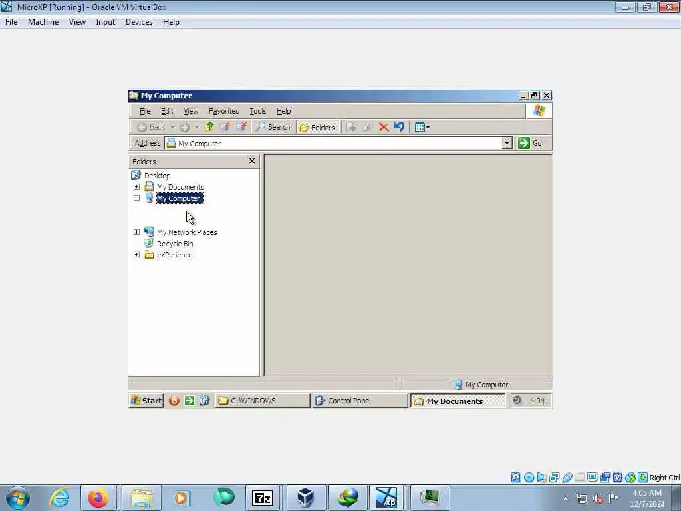Viewport: 681px width, 511px height.
Task: Click the VirtualBox keyboard capture arrow icon
Action: tap(643, 478)
